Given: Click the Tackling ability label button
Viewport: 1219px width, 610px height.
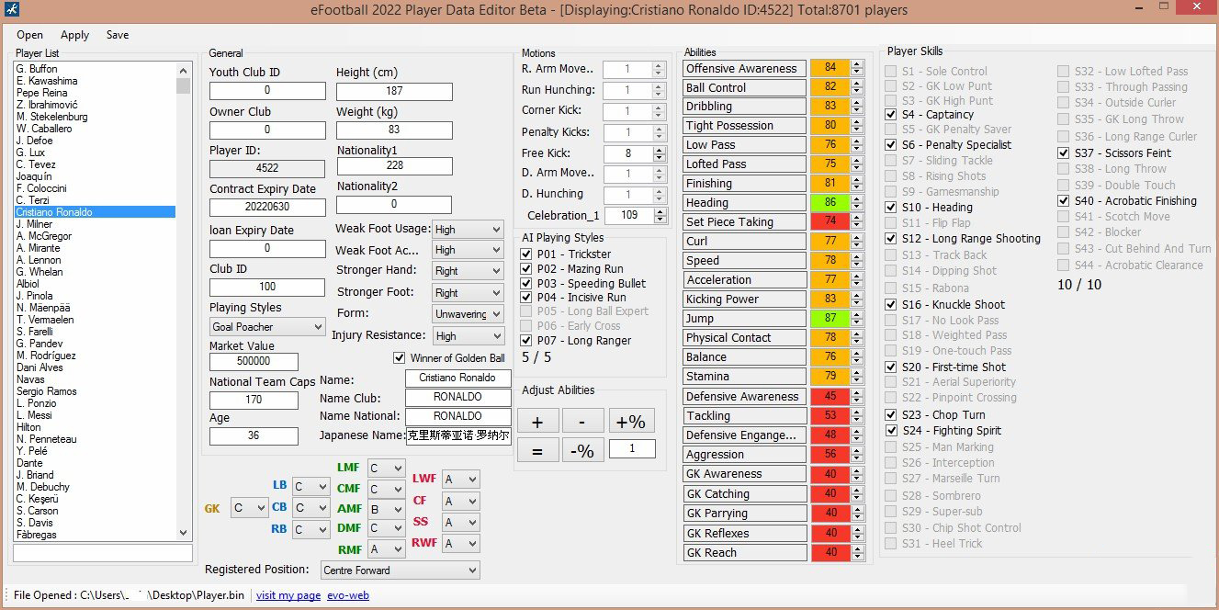Looking at the screenshot, I should point(745,416).
